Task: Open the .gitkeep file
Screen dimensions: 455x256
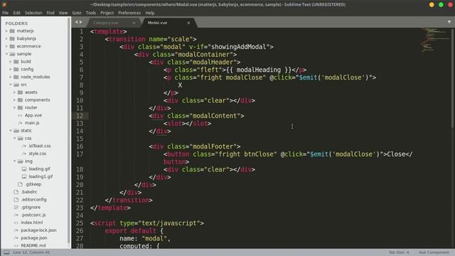Action: (x=33, y=184)
